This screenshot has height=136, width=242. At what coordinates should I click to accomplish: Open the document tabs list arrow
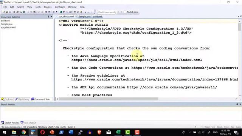click(239, 16)
